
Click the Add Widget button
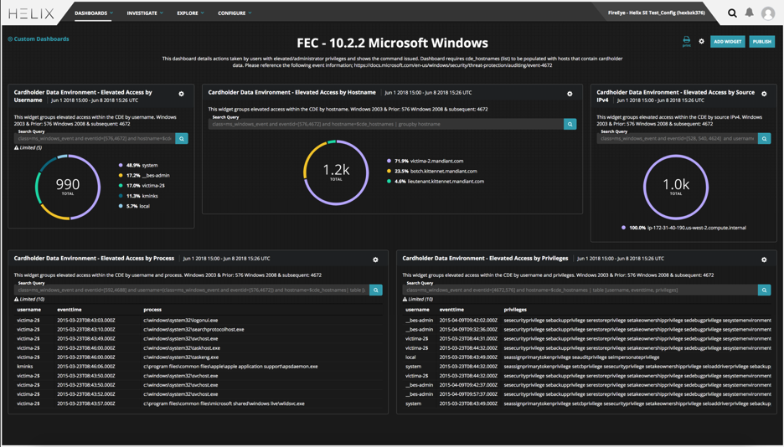(728, 42)
